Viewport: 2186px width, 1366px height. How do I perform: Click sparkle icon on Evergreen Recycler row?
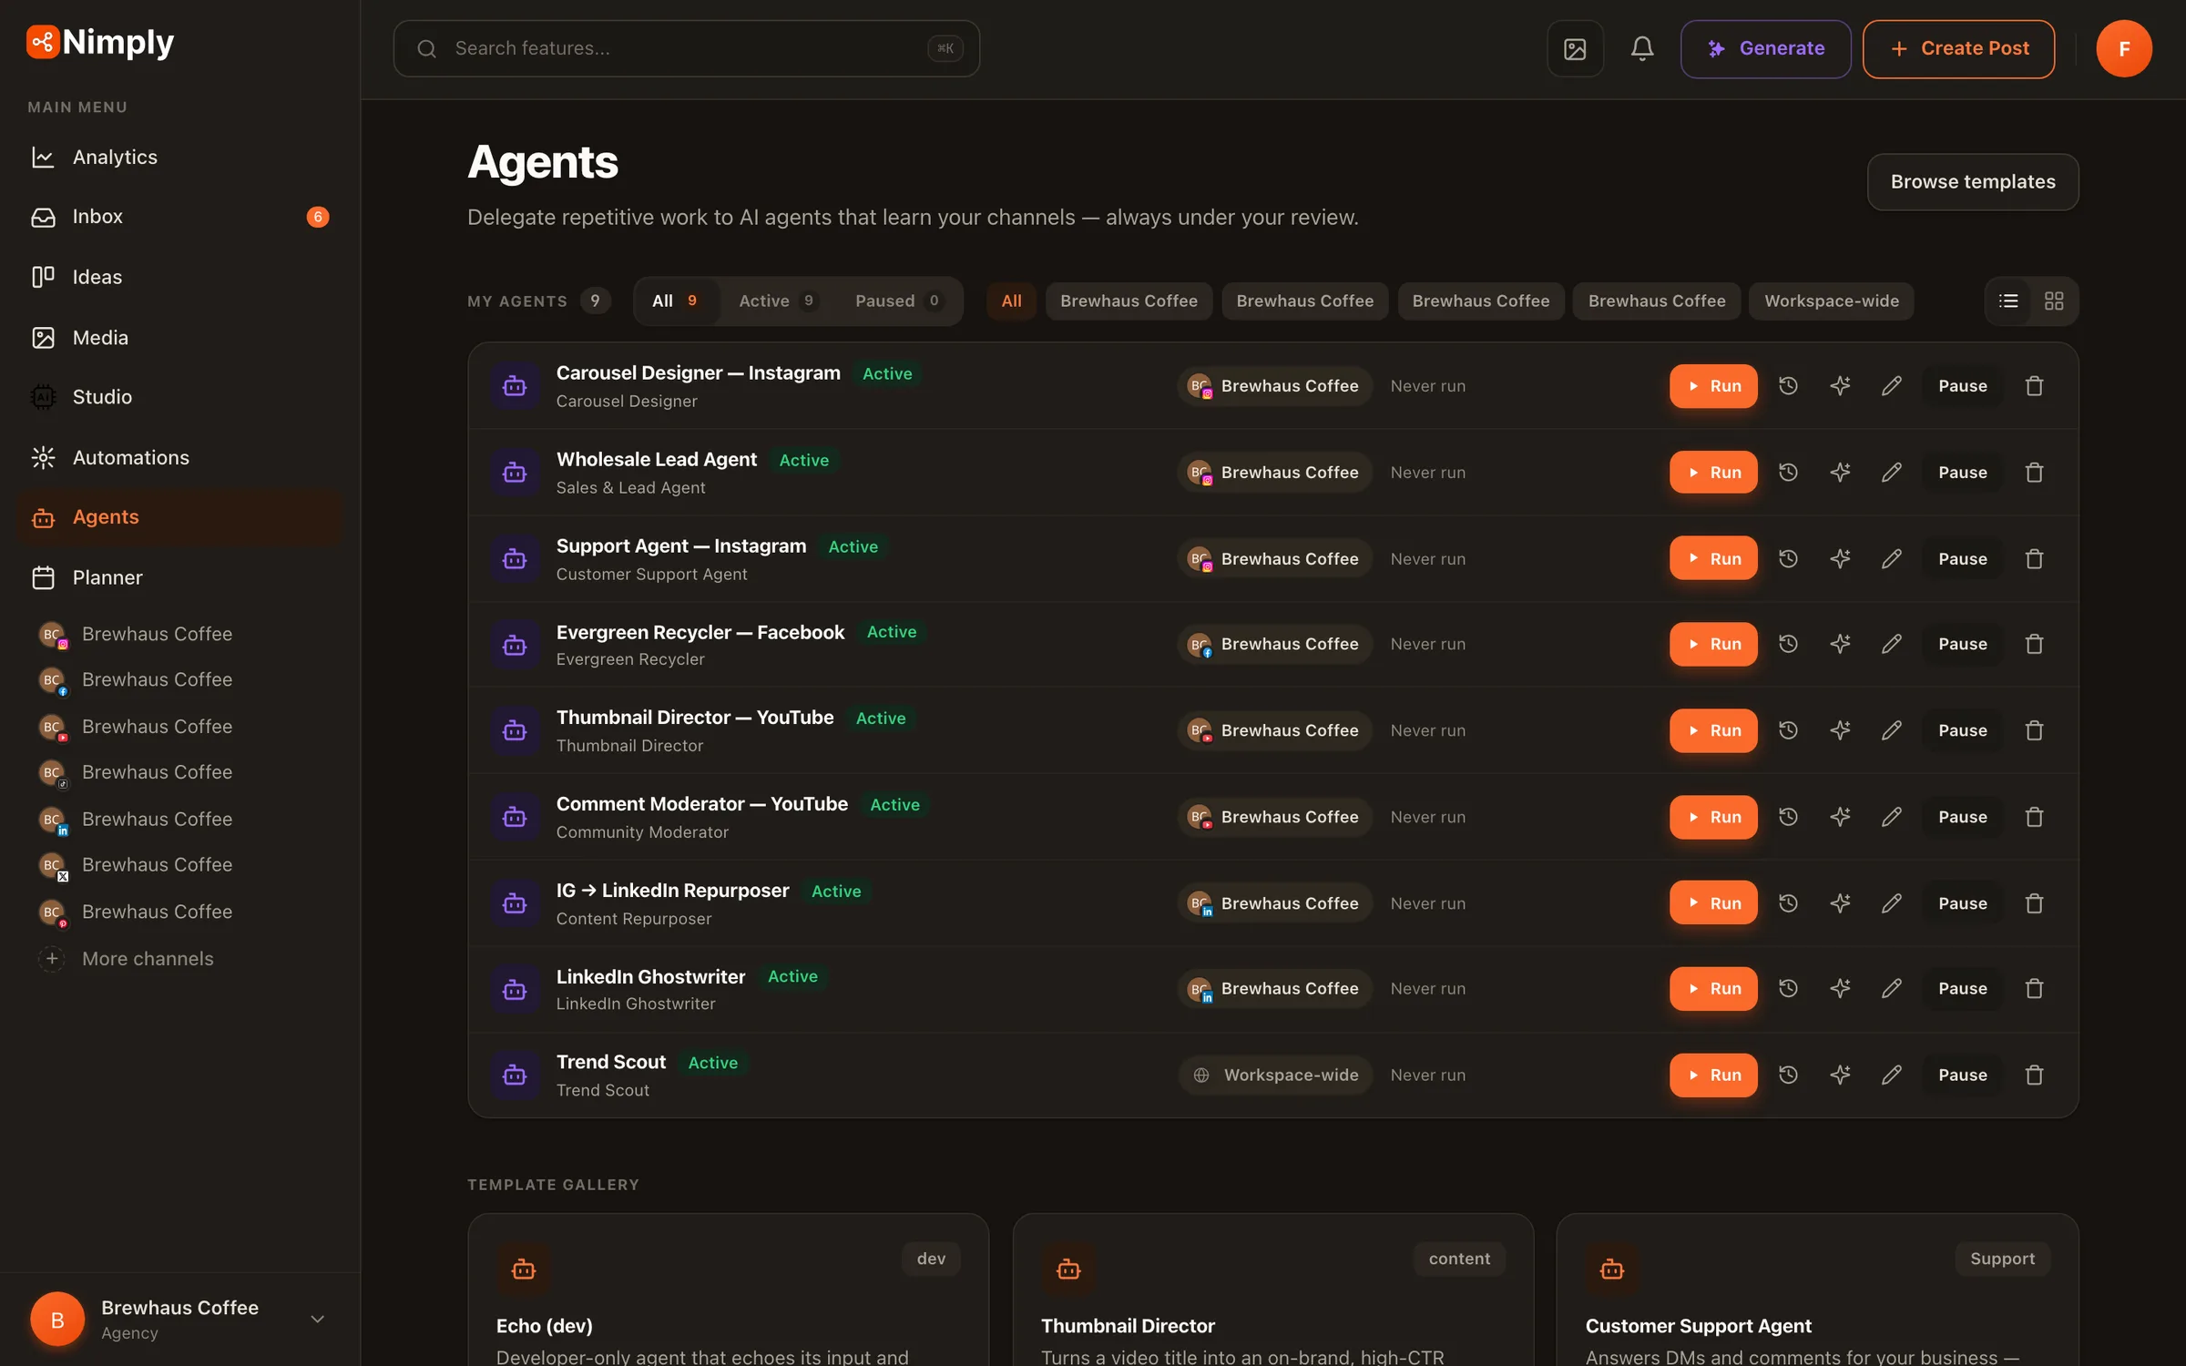coord(1840,644)
